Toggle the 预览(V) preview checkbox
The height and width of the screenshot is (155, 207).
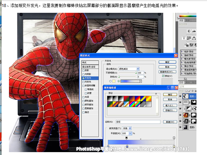coord(163,76)
